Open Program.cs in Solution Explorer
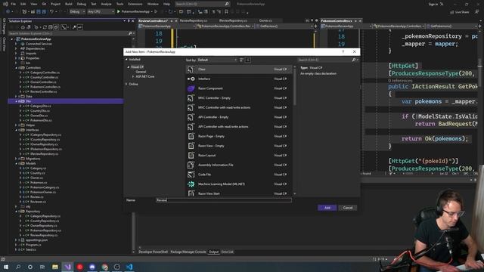Screen dimensions: 484x272 (x=33, y=245)
